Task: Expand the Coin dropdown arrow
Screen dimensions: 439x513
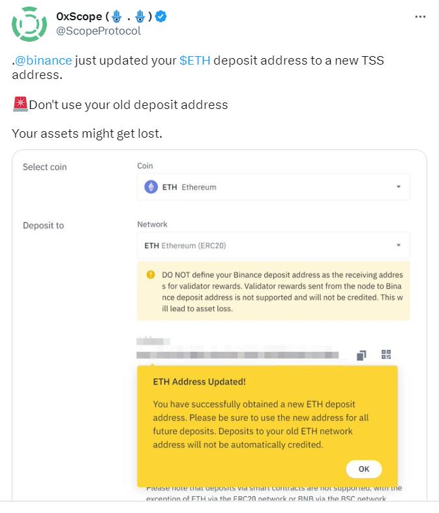Action: coord(399,187)
